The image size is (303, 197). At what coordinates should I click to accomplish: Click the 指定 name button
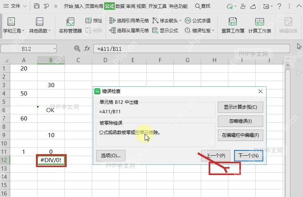tap(94, 20)
